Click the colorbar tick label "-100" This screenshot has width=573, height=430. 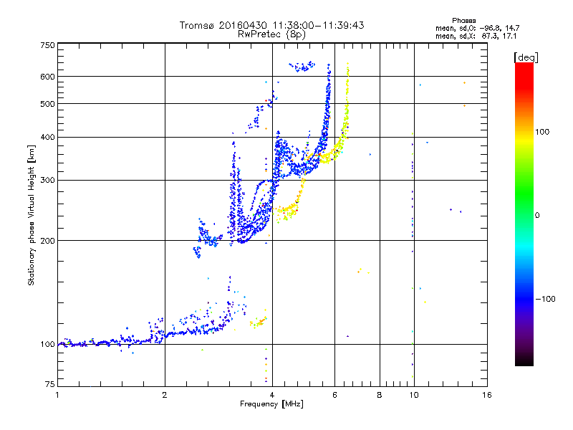[x=545, y=299]
